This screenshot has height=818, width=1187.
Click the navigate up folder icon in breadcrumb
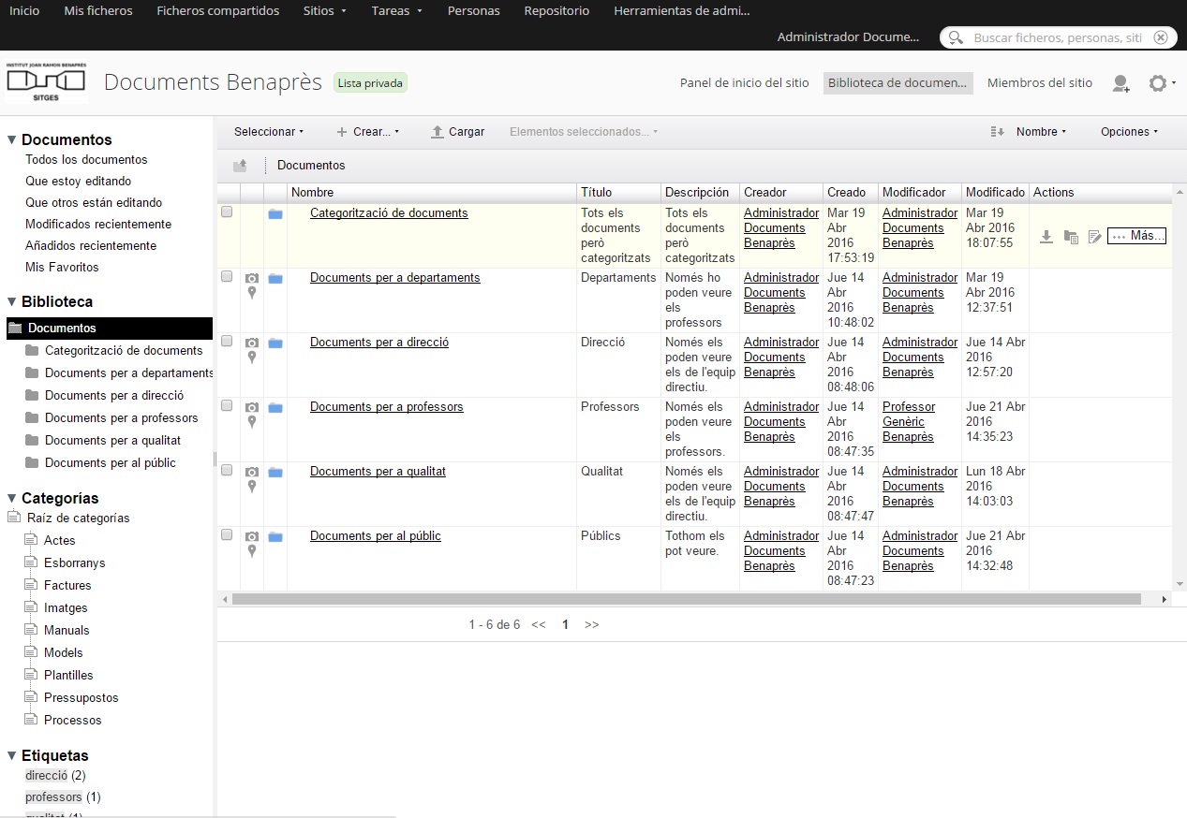pos(241,166)
